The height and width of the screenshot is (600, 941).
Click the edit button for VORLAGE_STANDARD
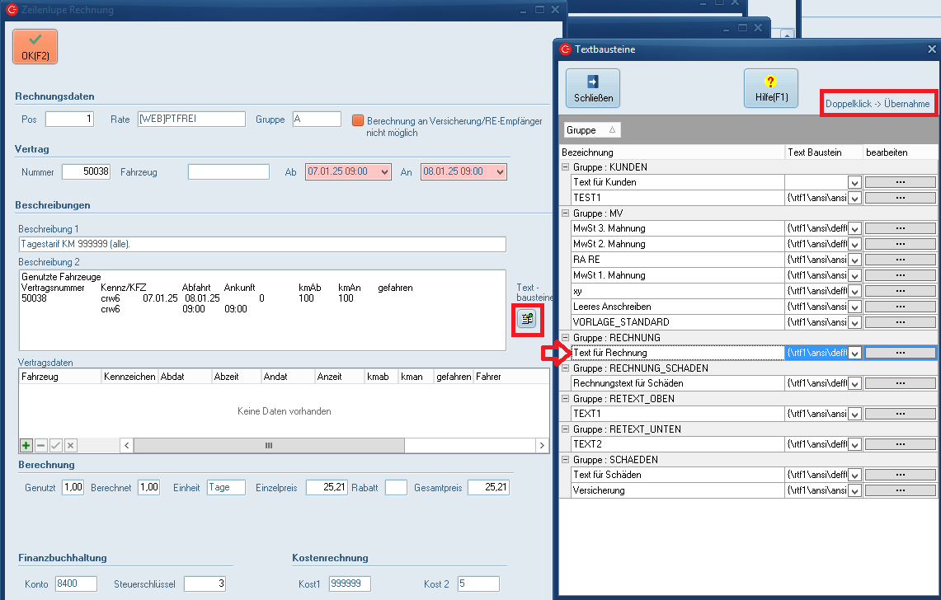point(900,322)
